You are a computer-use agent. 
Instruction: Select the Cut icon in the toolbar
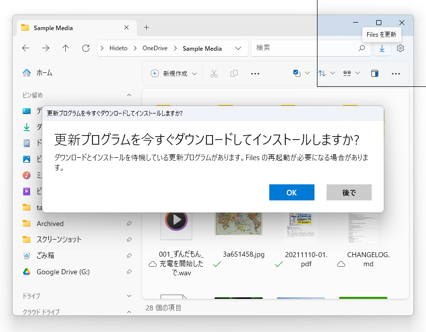pos(214,73)
